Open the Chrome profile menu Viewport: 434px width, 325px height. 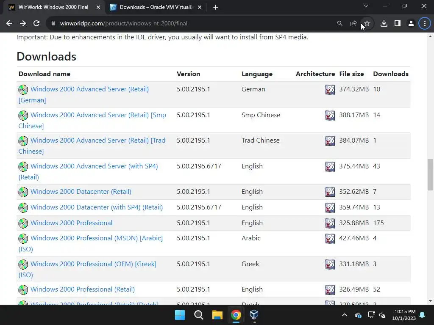411,24
